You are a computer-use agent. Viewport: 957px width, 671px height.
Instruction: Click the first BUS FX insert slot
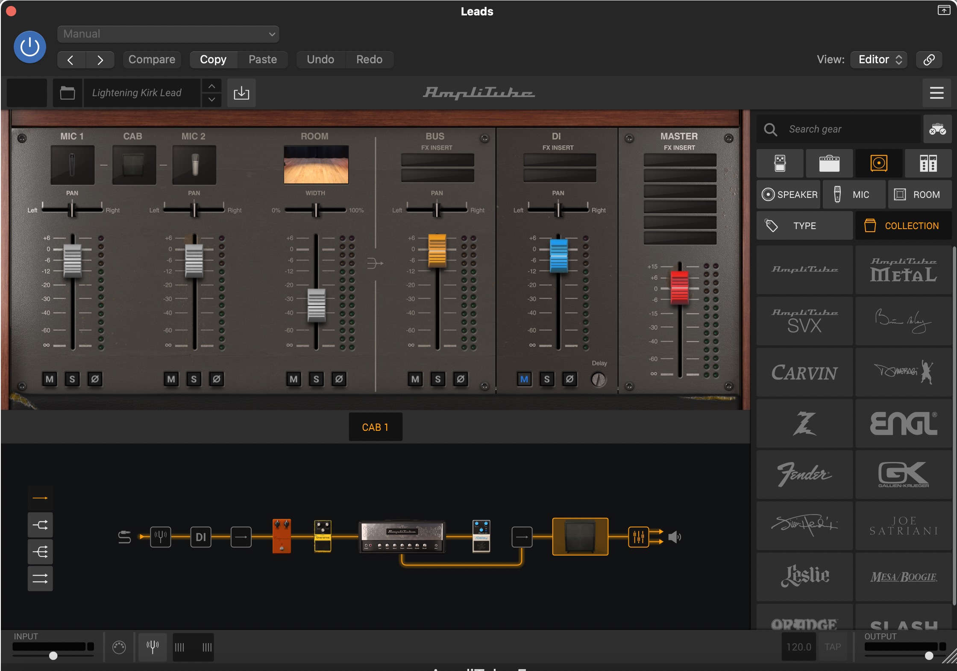pyautogui.click(x=437, y=160)
